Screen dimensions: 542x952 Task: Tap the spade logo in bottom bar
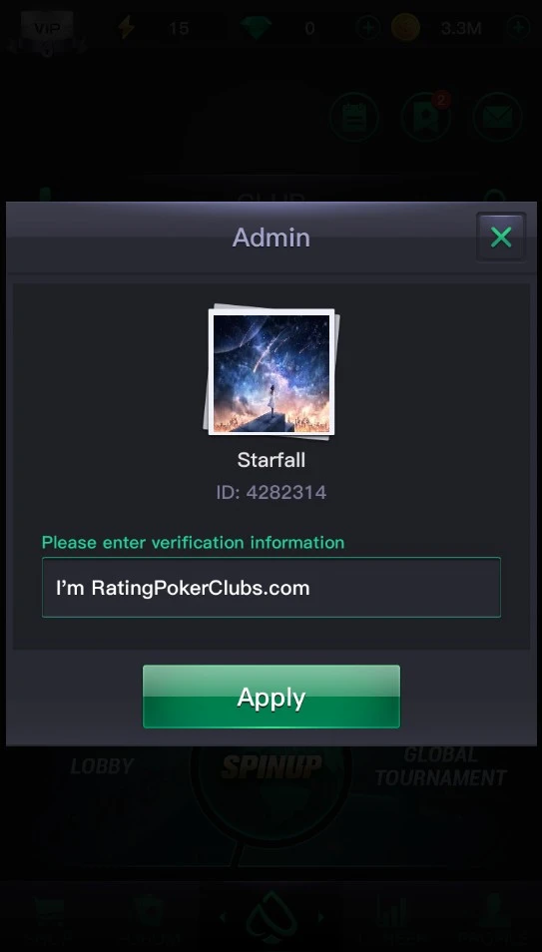pyautogui.click(x=271, y=917)
